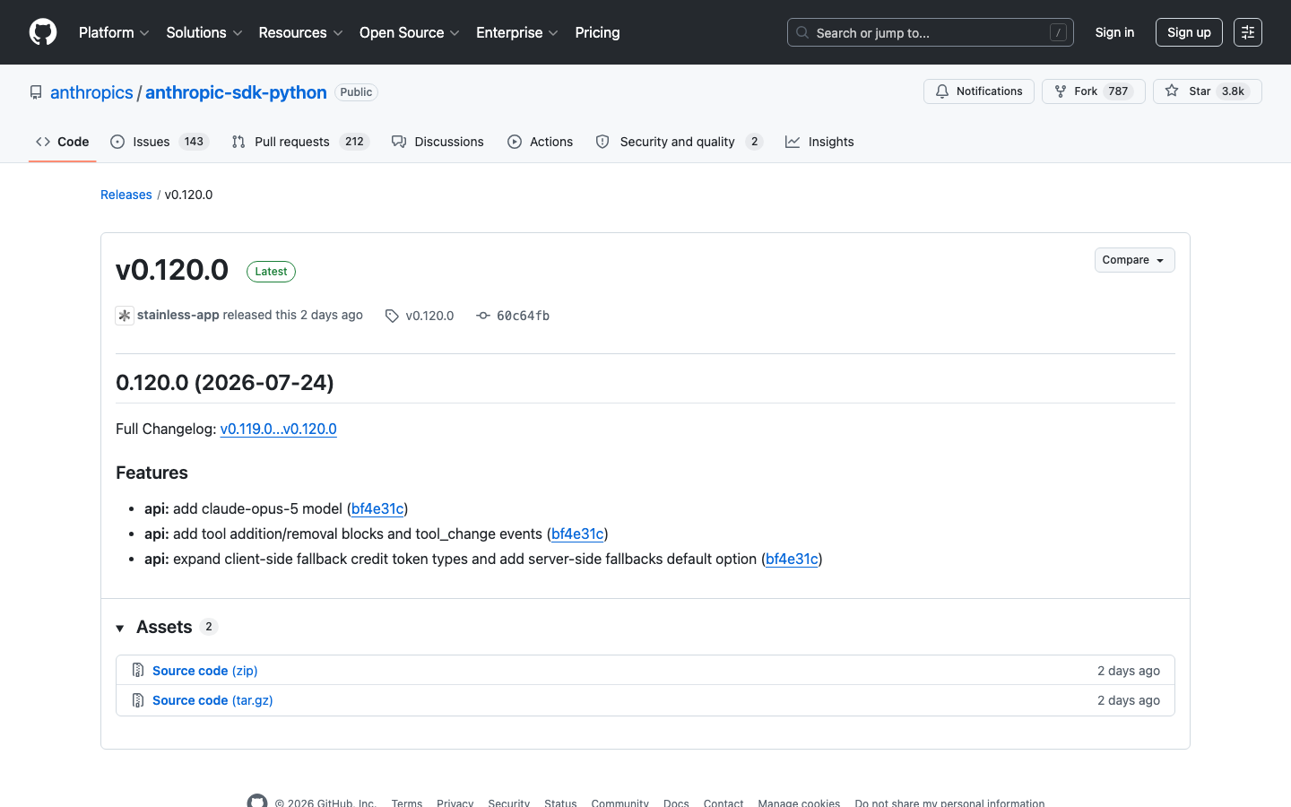
Task: Open the Insights tab
Action: (819, 142)
